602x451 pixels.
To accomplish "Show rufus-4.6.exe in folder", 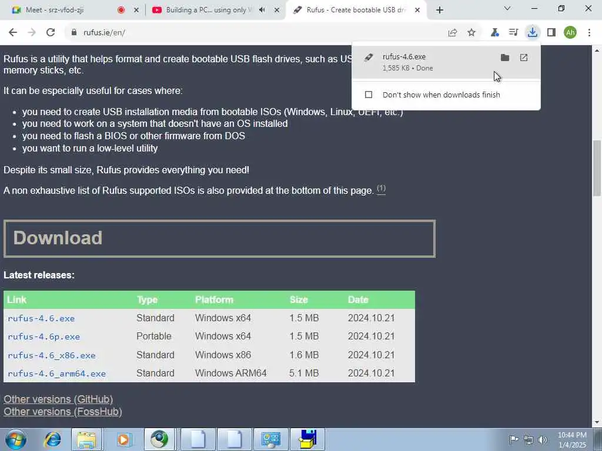I will coord(505,58).
